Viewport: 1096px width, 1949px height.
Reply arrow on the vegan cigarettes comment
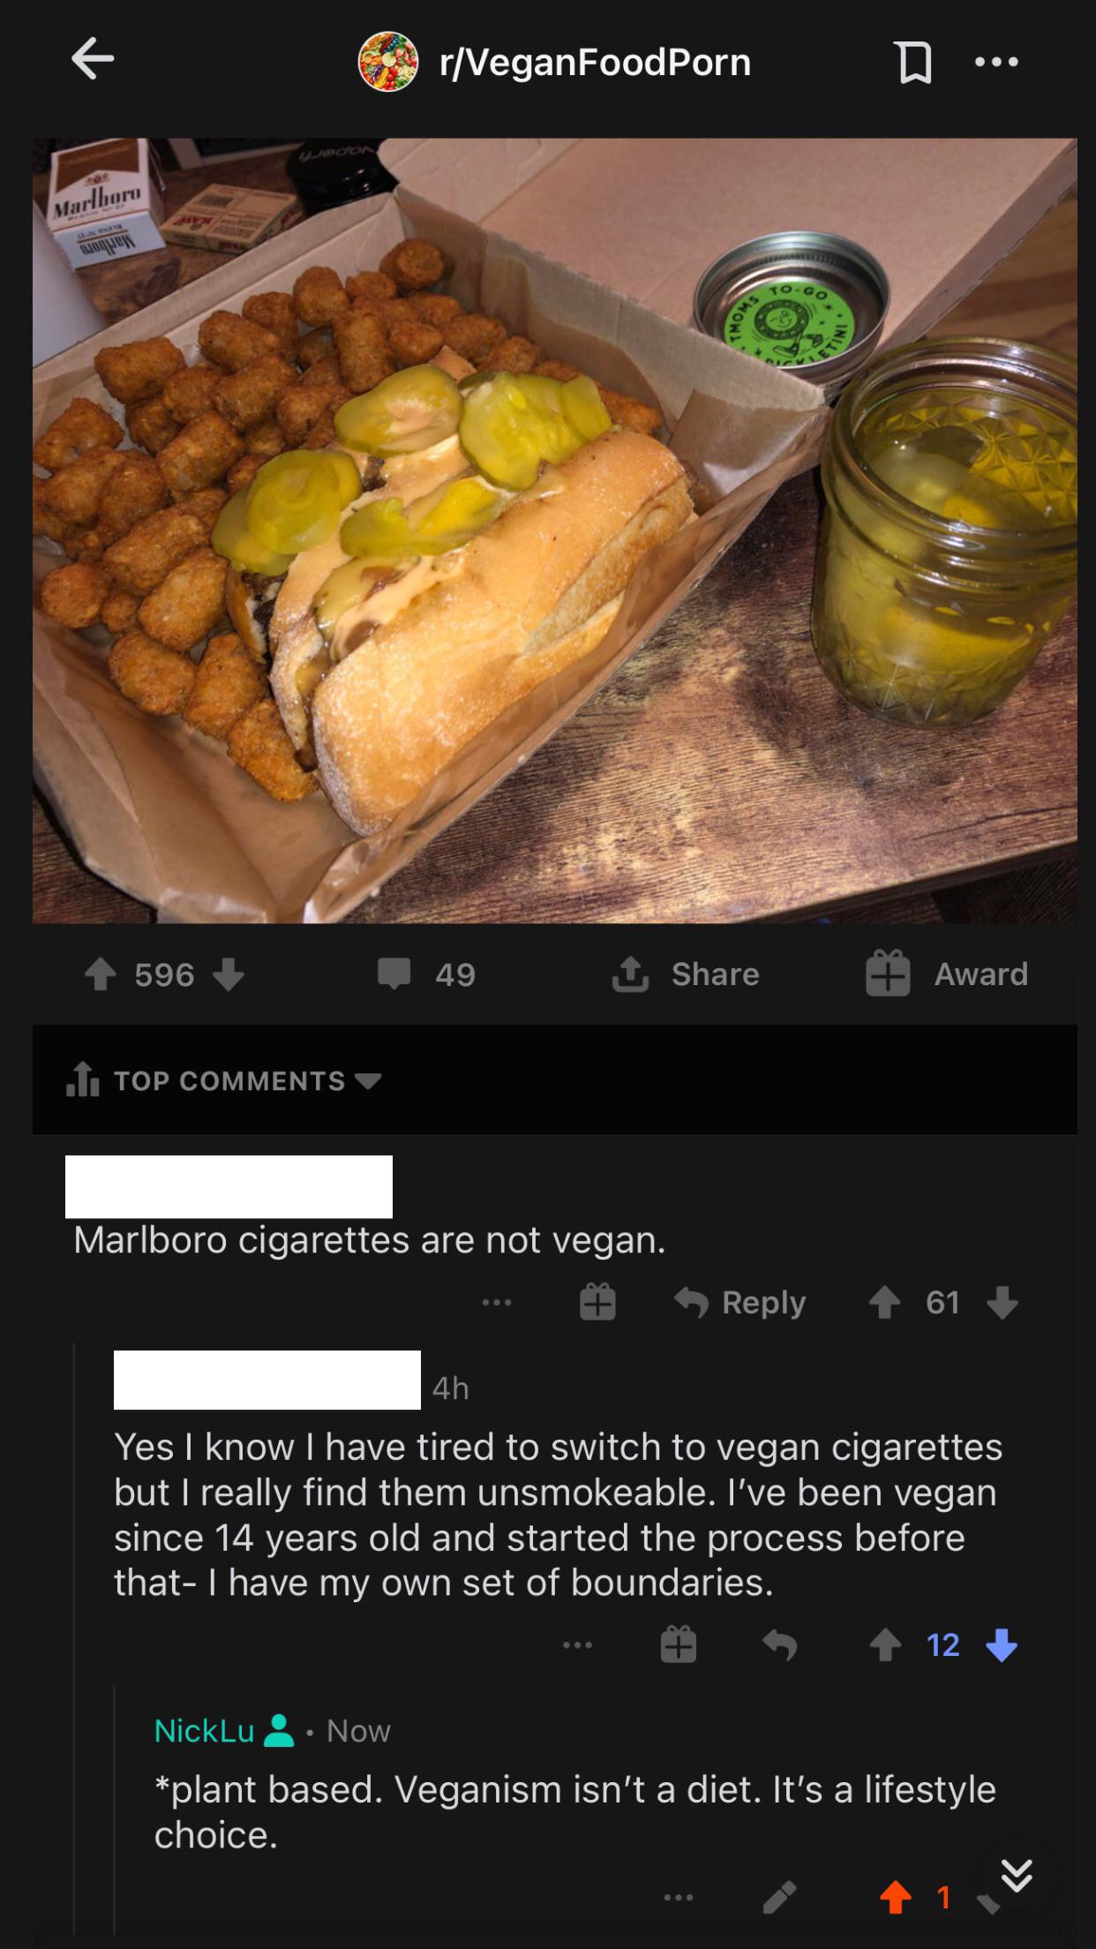(x=780, y=1644)
